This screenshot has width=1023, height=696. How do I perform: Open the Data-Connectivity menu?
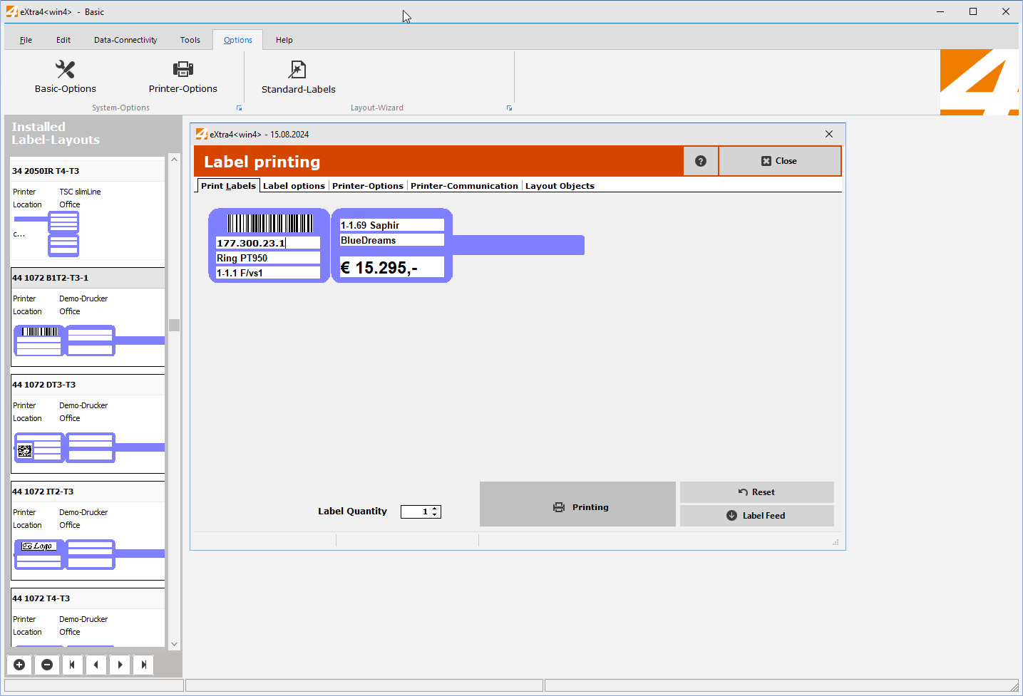[125, 40]
